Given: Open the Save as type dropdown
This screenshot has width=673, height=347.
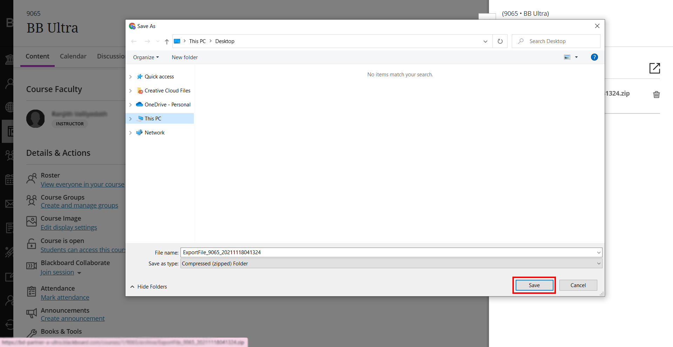Looking at the screenshot, I should [599, 263].
